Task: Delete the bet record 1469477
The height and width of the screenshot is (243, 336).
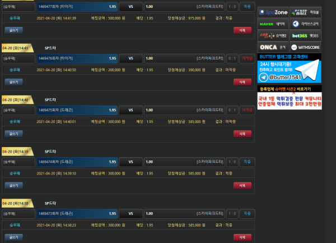Action: click(x=242, y=30)
